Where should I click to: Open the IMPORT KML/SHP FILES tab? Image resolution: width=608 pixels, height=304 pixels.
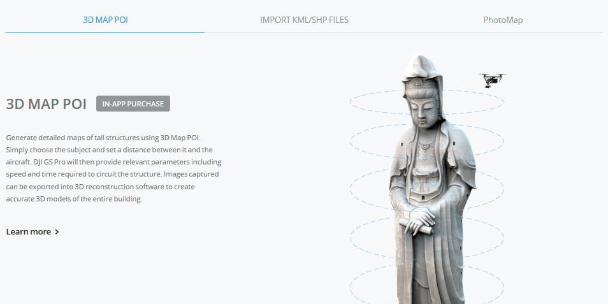[305, 20]
